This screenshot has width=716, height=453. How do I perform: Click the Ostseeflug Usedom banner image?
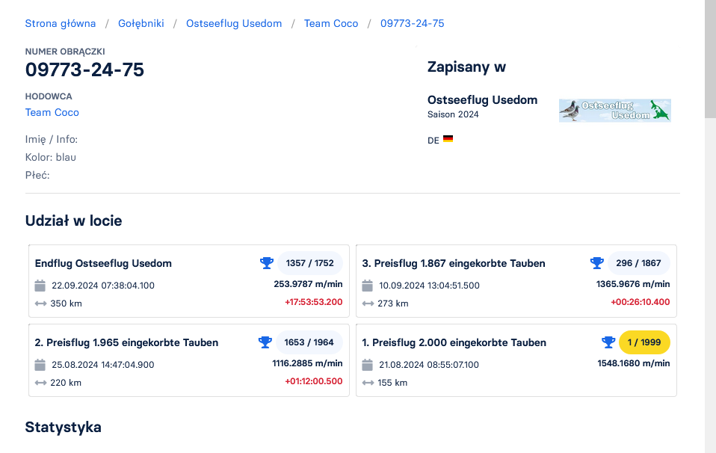pos(614,111)
